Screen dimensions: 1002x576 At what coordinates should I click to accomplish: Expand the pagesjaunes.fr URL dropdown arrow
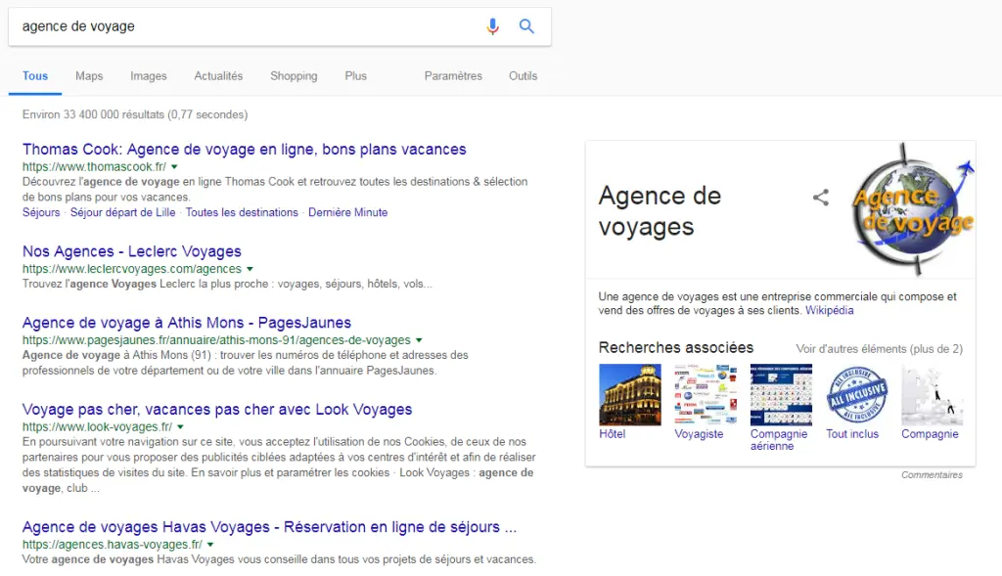coord(419,340)
